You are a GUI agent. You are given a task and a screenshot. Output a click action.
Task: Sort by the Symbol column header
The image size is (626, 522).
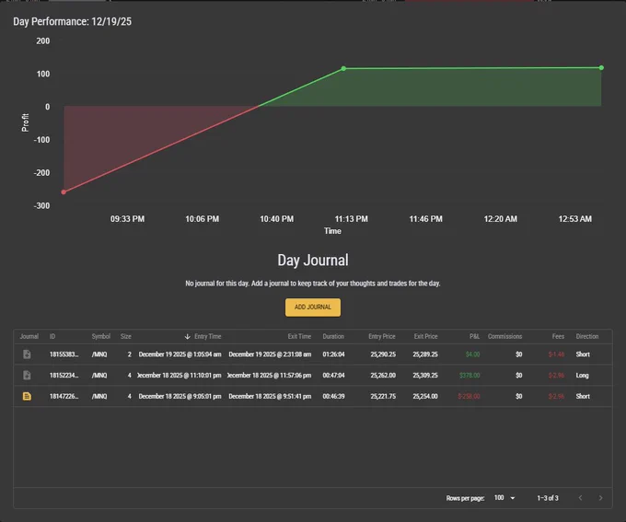coord(100,336)
